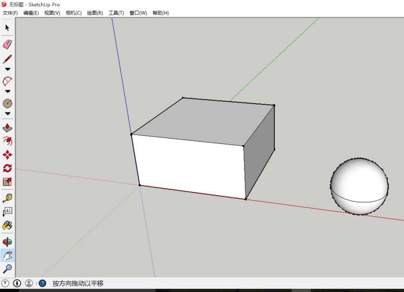Click the question mark help icon in status bar

(x=42, y=283)
